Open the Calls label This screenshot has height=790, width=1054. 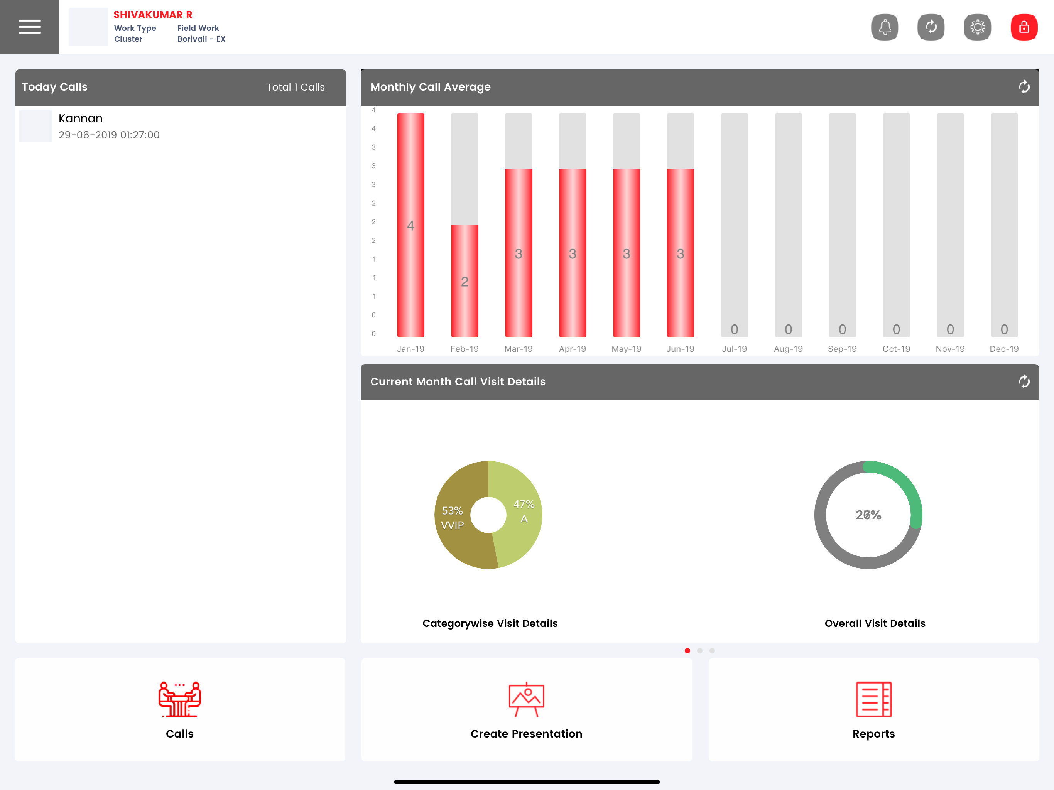tap(180, 734)
